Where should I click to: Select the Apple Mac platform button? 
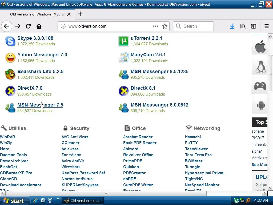(x=260, y=46)
